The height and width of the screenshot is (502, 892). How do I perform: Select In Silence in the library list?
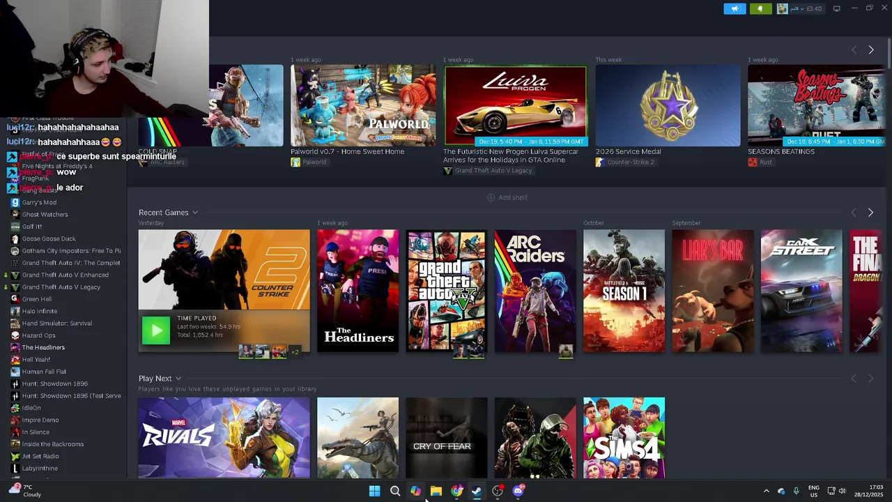tap(36, 432)
